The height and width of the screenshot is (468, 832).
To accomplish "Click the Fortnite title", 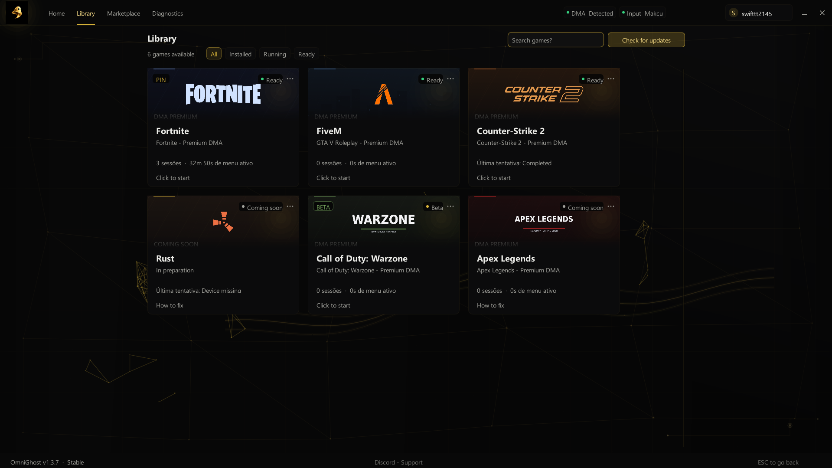I will pyautogui.click(x=173, y=131).
